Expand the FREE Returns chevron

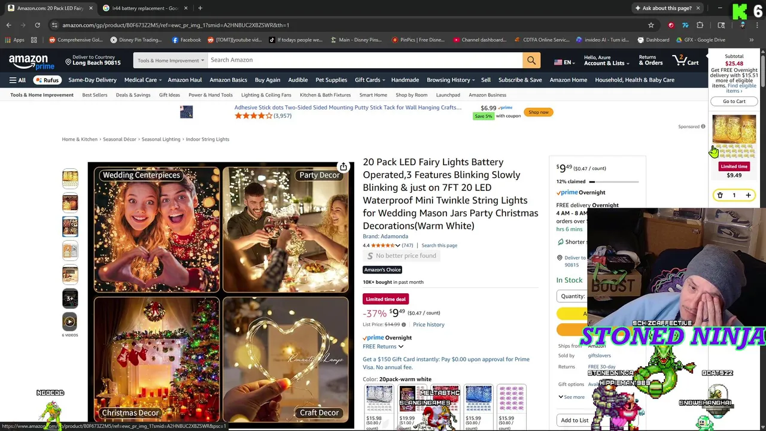pos(401,347)
